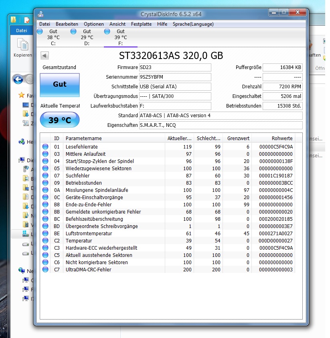Screen dimensions: 330x338
Task: Click the Laufwerksbuchstaben field F:
Action: click(x=175, y=106)
